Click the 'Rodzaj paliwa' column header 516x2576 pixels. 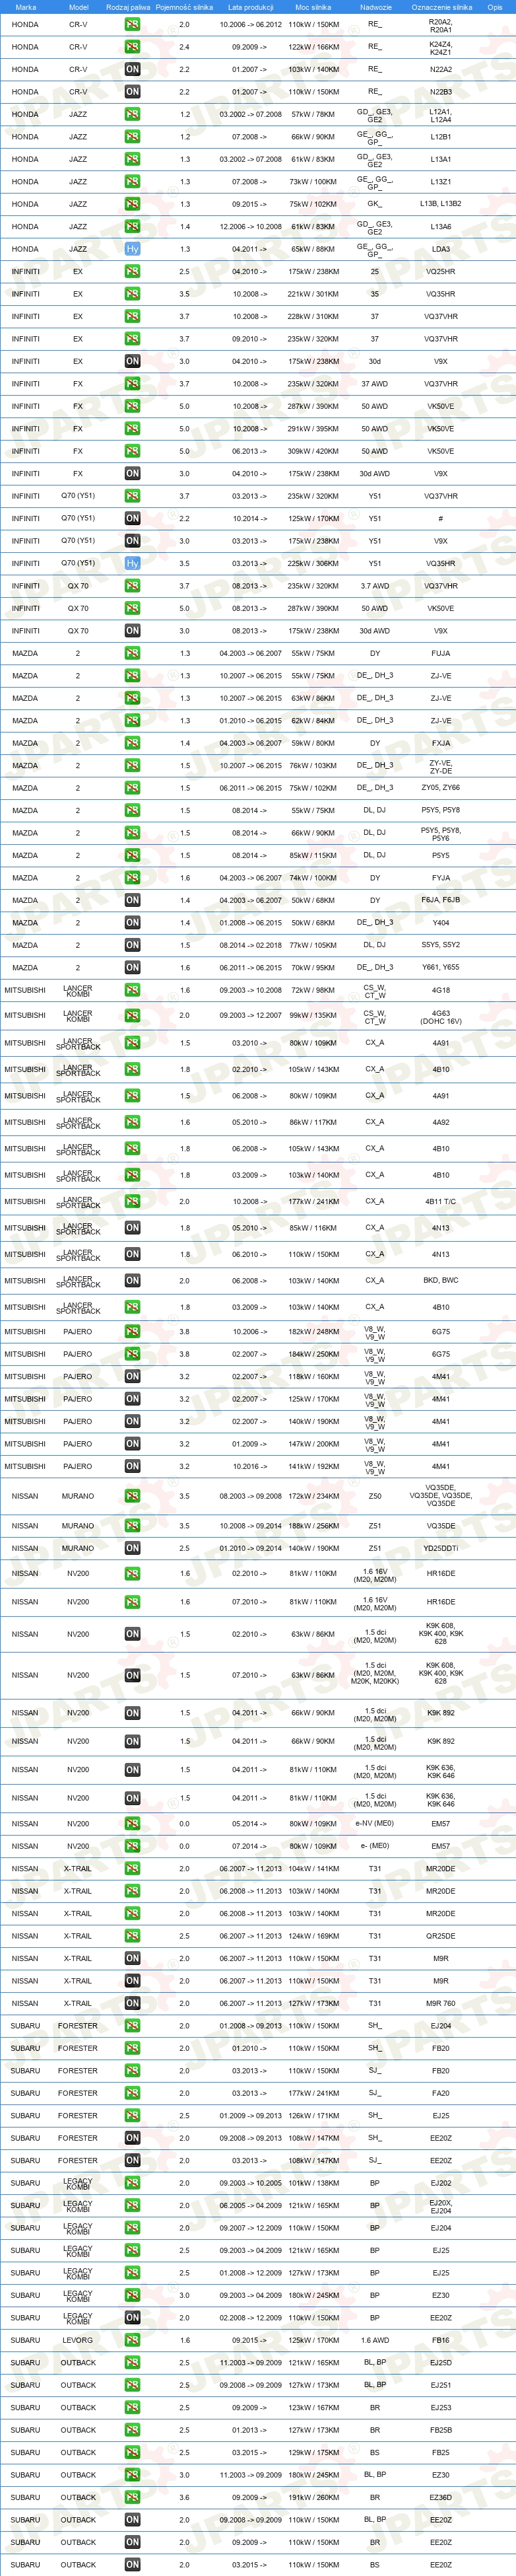click(x=128, y=7)
